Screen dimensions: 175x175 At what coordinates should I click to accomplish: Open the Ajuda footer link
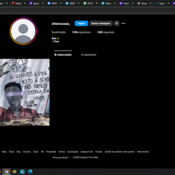coord(35,152)
